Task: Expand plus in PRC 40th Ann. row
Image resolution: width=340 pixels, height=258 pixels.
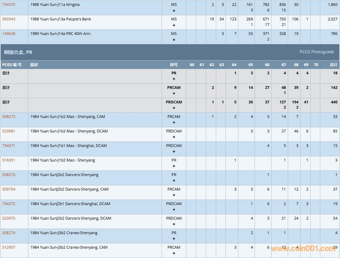Action: click(x=174, y=40)
